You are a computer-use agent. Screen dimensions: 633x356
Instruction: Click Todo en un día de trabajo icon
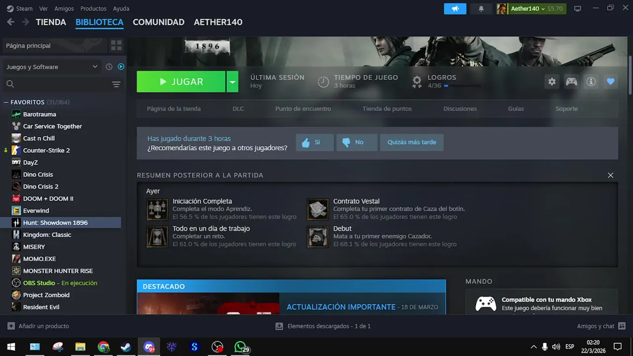coord(157,237)
